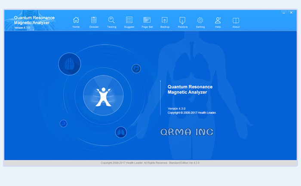Close the analyzer window
Image resolution: width=301 pixels, height=186 pixels.
click(291, 12)
